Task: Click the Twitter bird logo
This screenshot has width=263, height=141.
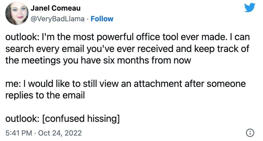Action: point(250,7)
